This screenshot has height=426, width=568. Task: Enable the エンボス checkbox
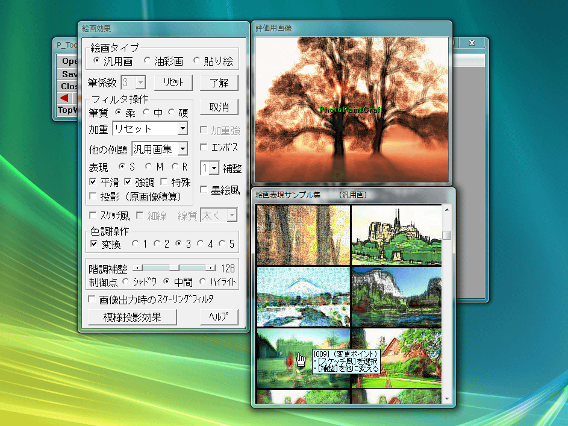pyautogui.click(x=204, y=147)
